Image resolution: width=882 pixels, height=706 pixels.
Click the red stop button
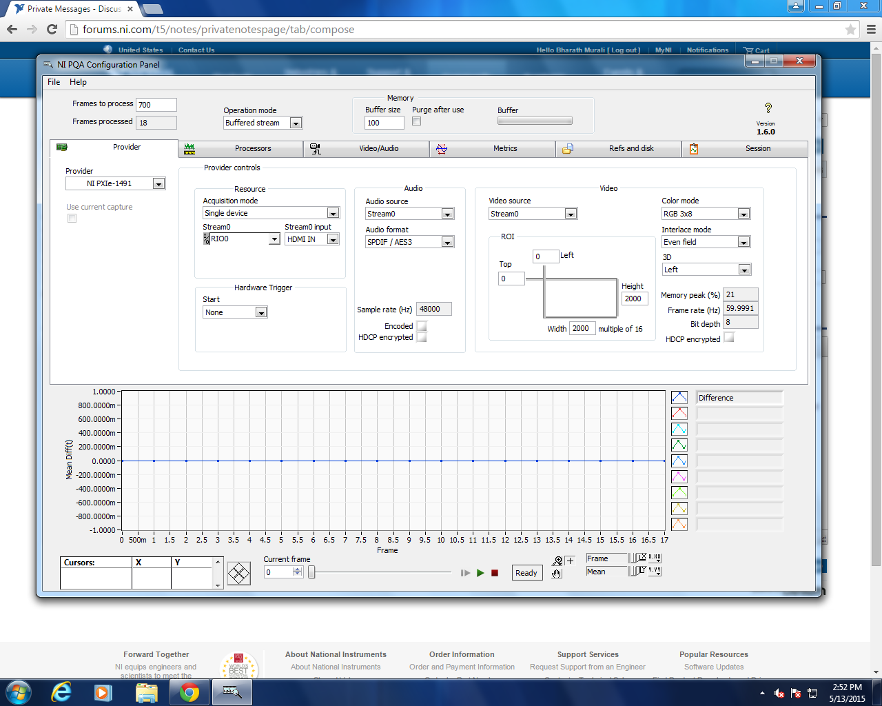(495, 573)
